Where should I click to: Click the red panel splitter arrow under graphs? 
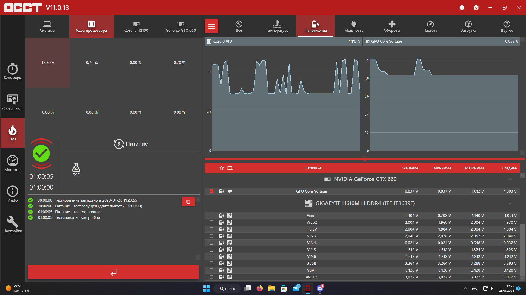coord(364,159)
